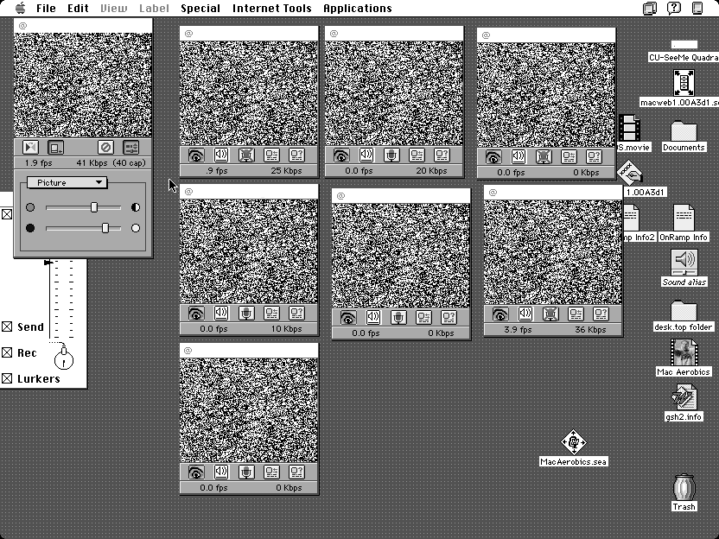
Task: Open the info query icon in the 25 Kbps window
Action: (x=296, y=155)
